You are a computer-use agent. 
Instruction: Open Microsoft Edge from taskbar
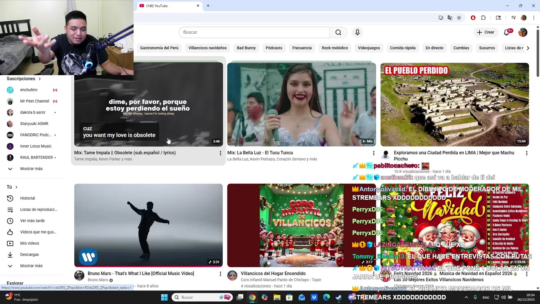click(327, 297)
